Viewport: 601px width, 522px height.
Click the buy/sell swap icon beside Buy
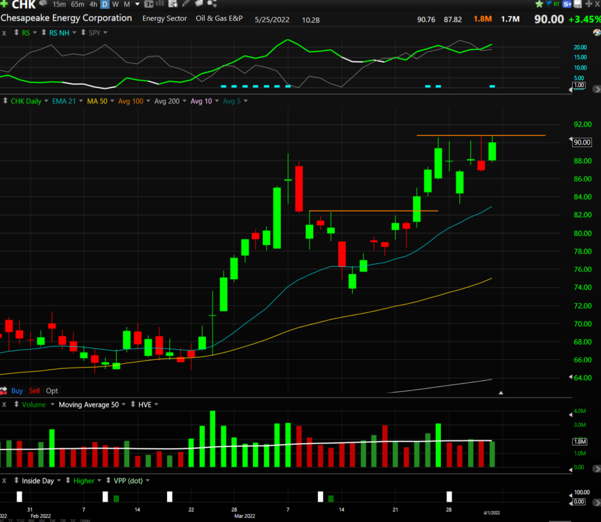4,390
